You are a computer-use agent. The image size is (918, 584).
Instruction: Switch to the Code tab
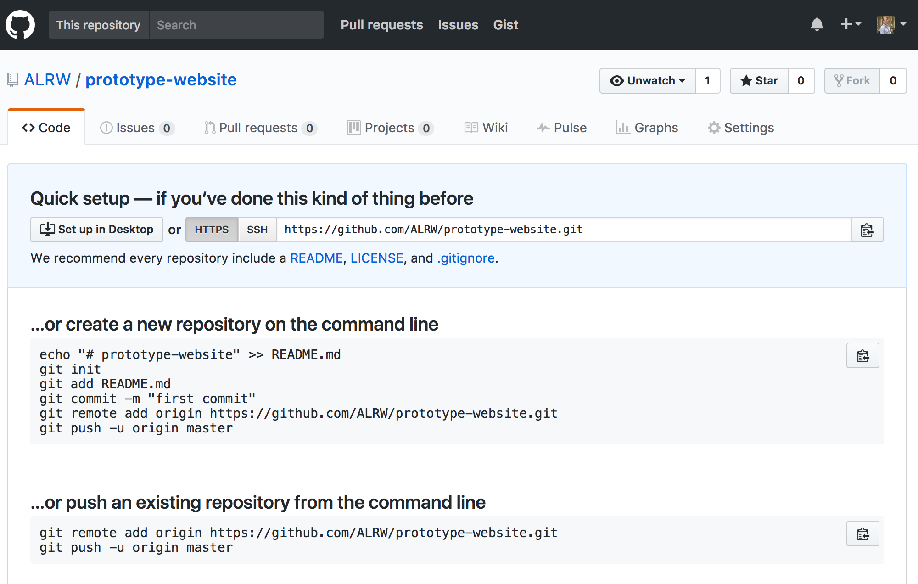46,128
